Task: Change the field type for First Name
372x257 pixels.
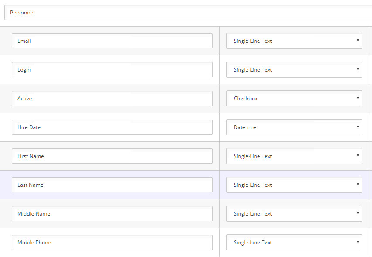Action: (x=294, y=156)
